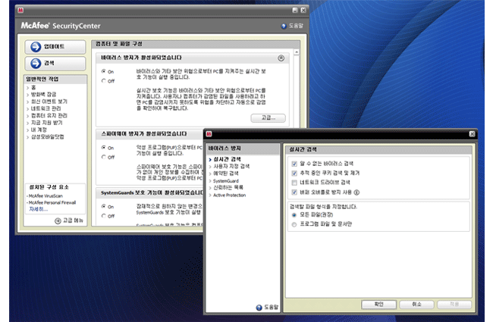This screenshot has height=322, width=493.
Task: Click the 적용 (Apply) button
Action: click(454, 305)
